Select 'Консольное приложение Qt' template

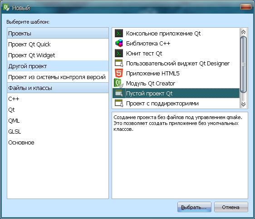click(x=176, y=33)
